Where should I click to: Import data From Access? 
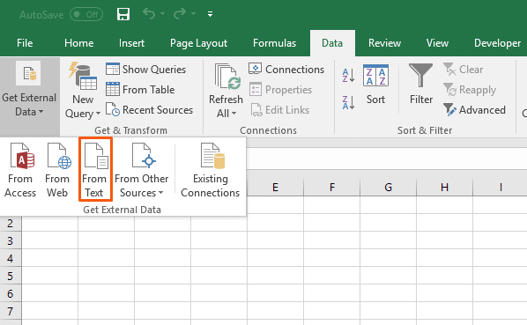tap(20, 170)
